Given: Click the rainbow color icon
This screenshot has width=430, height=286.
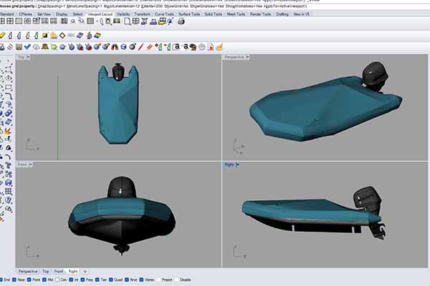Looking at the screenshot, I should [98, 34].
